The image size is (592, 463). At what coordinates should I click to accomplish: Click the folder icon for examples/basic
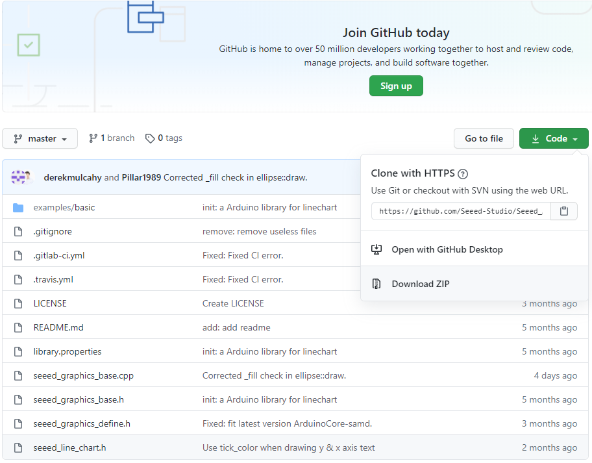(18, 208)
